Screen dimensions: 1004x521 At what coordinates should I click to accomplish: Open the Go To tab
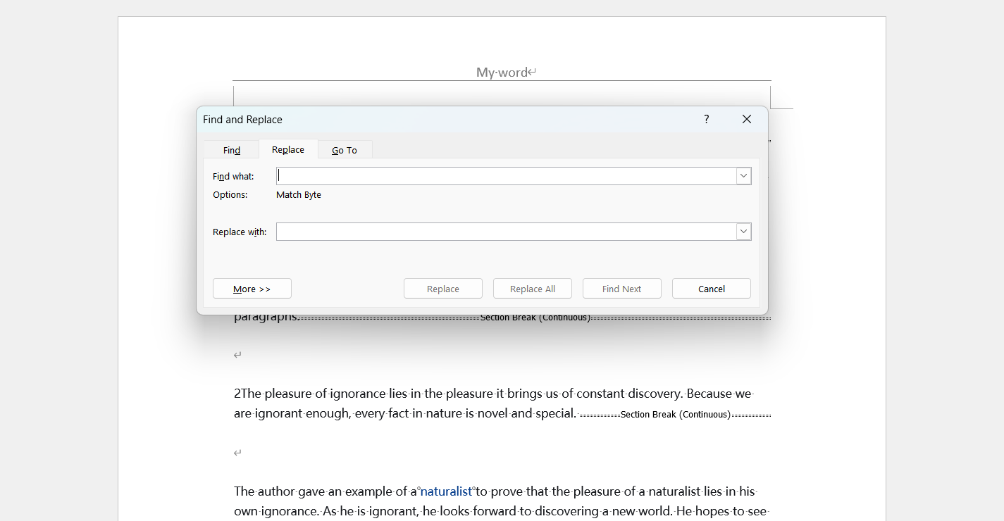(x=345, y=150)
